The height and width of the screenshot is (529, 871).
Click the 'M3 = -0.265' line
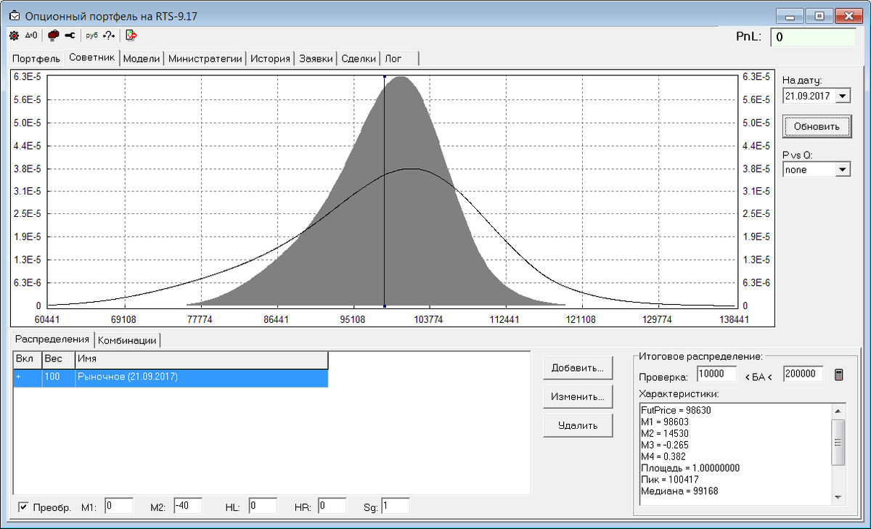pos(665,445)
